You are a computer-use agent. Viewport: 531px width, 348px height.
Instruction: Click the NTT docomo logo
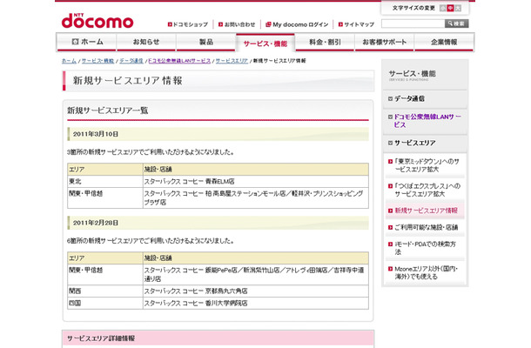click(97, 17)
